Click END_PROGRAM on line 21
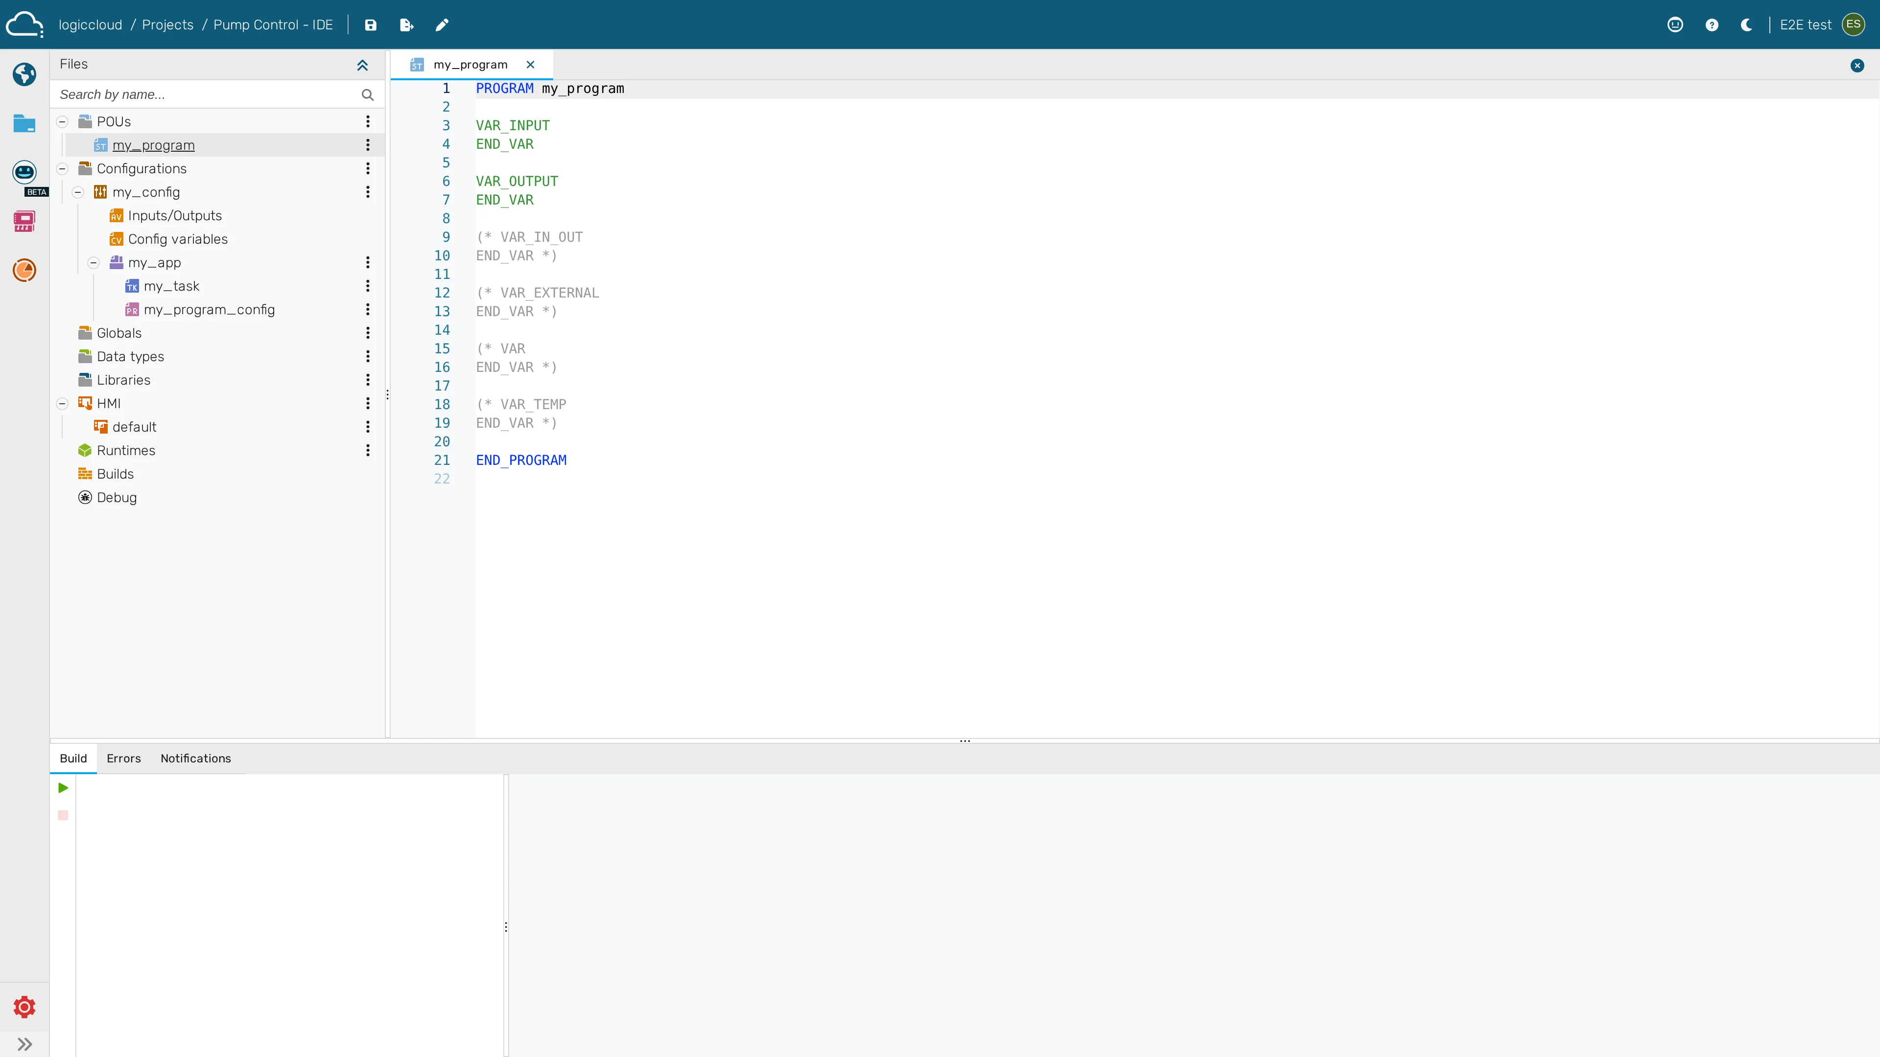 click(521, 460)
